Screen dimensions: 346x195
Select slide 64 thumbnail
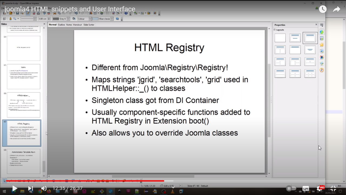24,48
